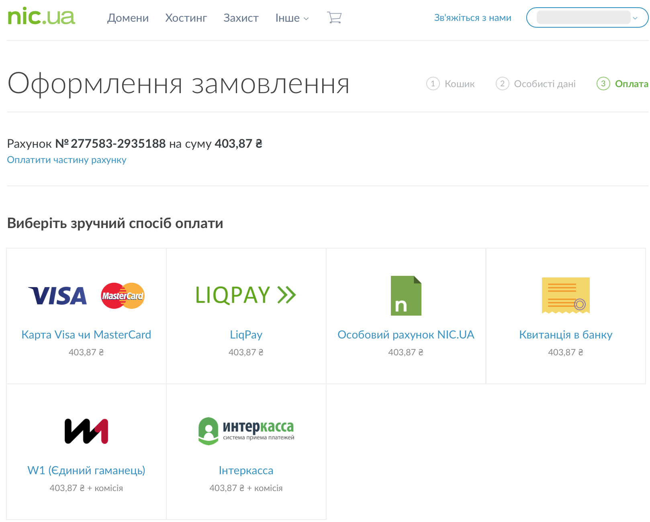Select the Visa logo

point(58,296)
